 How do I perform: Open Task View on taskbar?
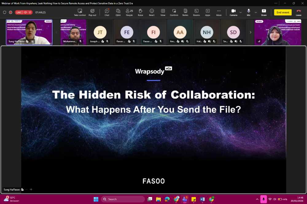150,199
